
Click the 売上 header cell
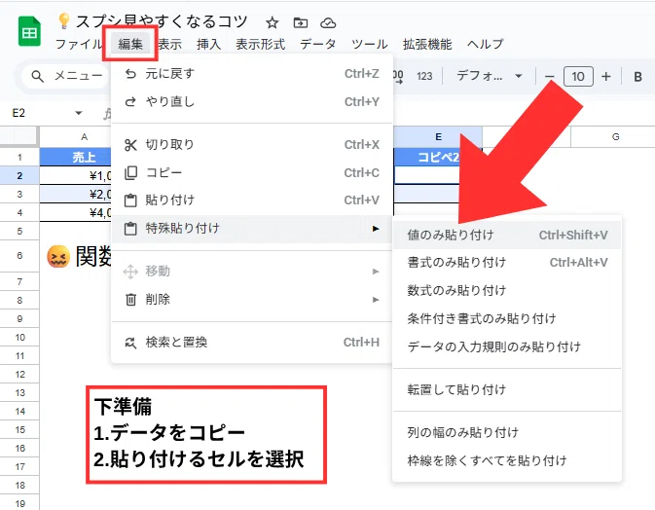point(76,157)
